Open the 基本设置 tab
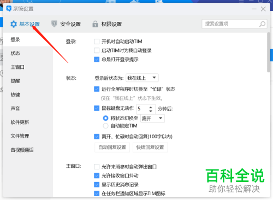 coord(25,24)
